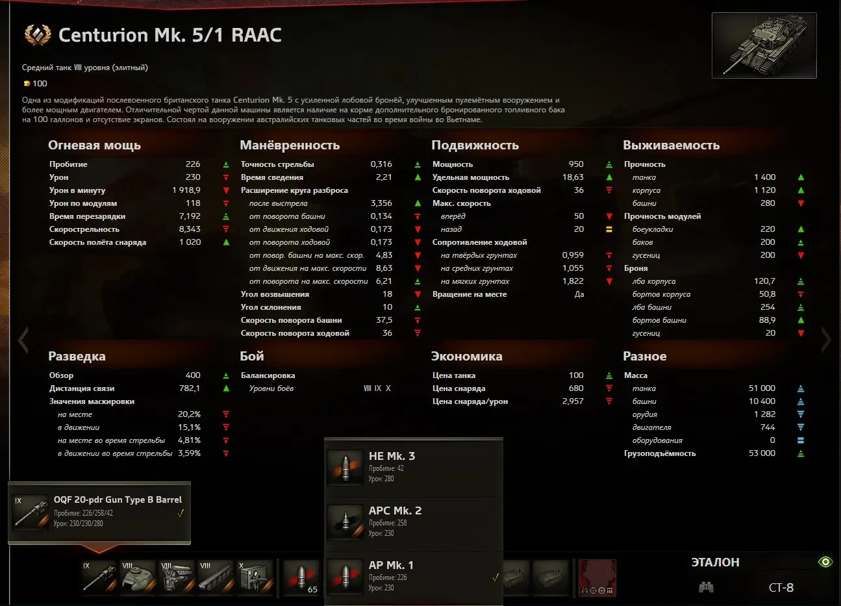Image resolution: width=841 pixels, height=606 pixels.
Task: Click the rightmost empty equipment slot
Action: pyautogui.click(x=551, y=575)
